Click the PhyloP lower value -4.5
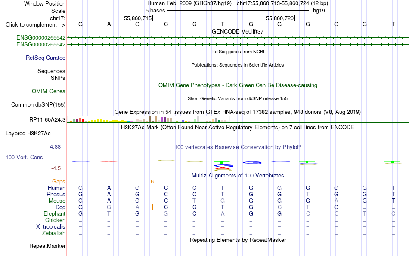The height and width of the screenshot is (256, 409). coord(56,168)
